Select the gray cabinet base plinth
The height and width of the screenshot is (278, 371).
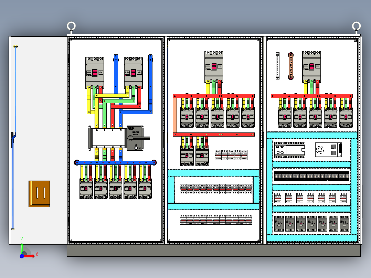(214, 250)
